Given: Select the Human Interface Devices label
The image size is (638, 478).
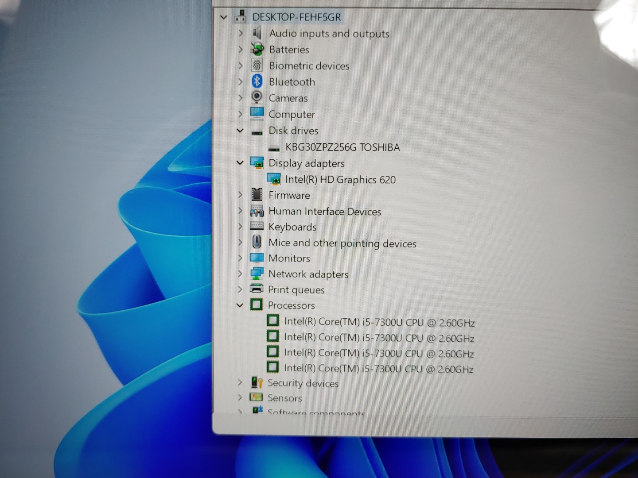Looking at the screenshot, I should point(325,212).
